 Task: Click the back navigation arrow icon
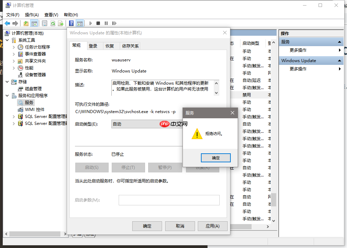click(x=7, y=23)
